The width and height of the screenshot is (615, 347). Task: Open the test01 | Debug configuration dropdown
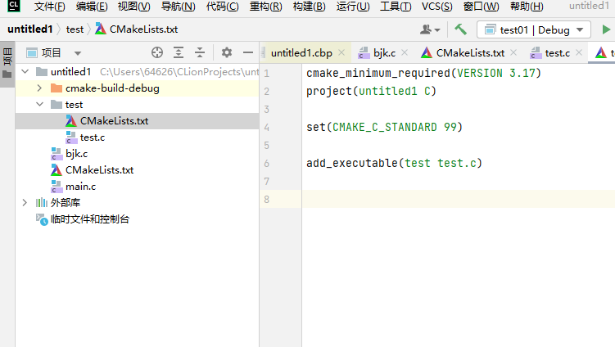pos(534,29)
